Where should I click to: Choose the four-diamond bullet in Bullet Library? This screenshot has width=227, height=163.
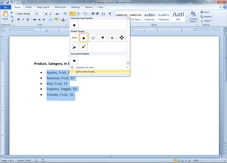coord(121,38)
